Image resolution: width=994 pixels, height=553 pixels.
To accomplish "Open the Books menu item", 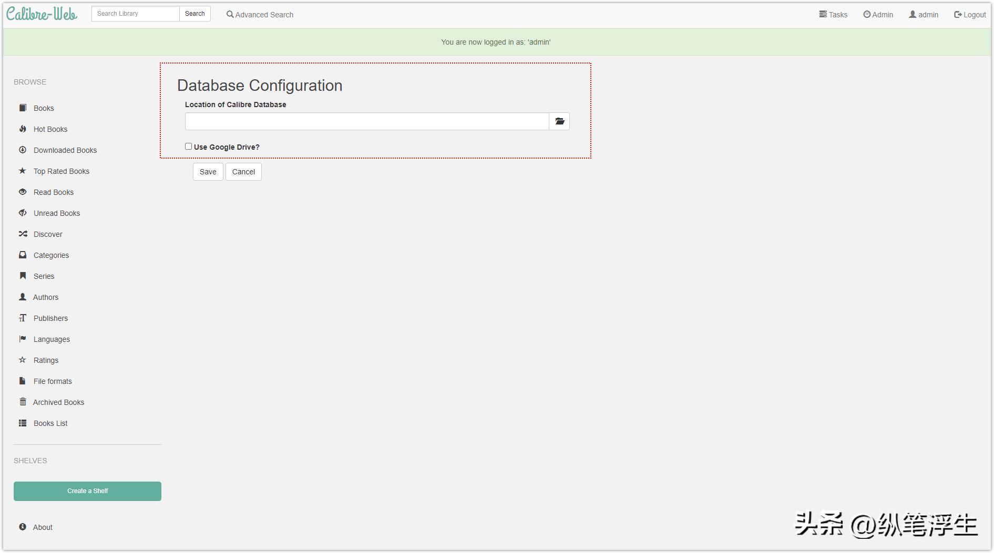I will (x=44, y=108).
